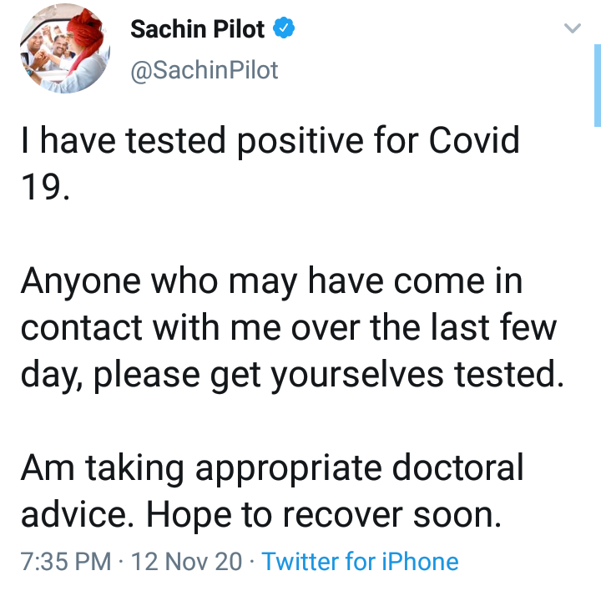
Task: Open the tweet options chevron
Action: pyautogui.click(x=572, y=29)
